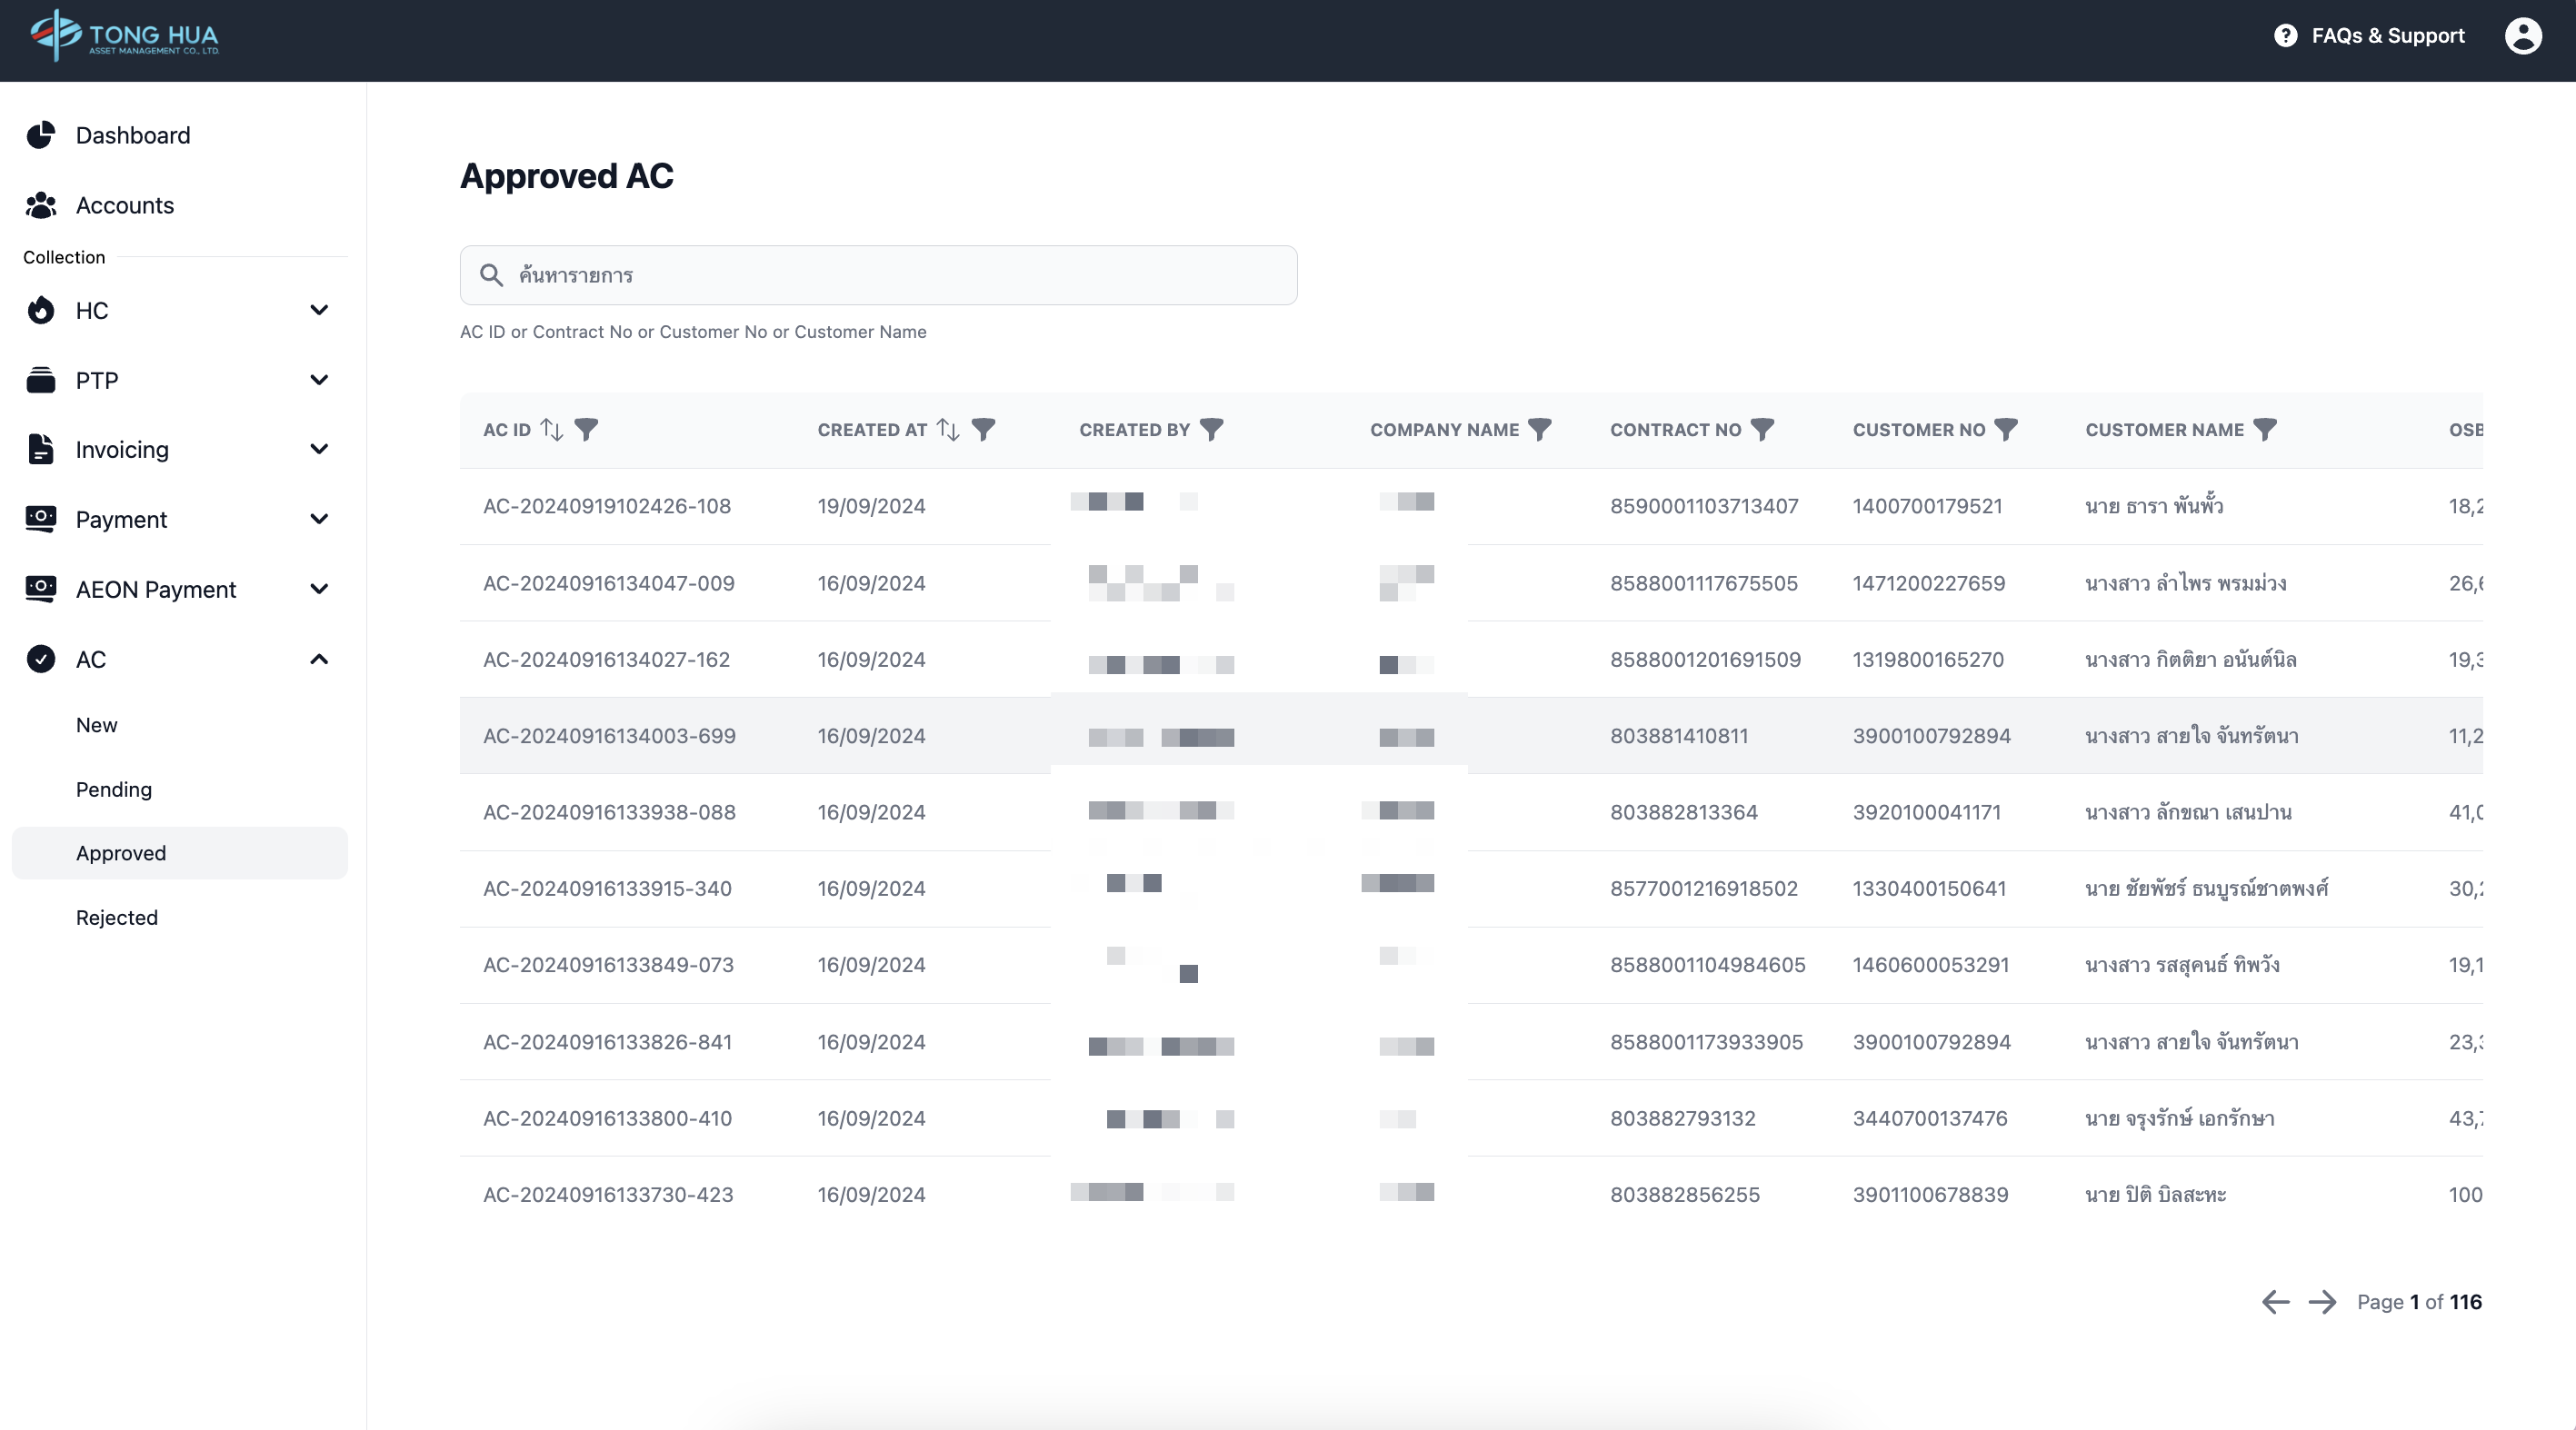Expand the PTP sidebar section
Screen dimensions: 2576x1430
[x=319, y=381]
